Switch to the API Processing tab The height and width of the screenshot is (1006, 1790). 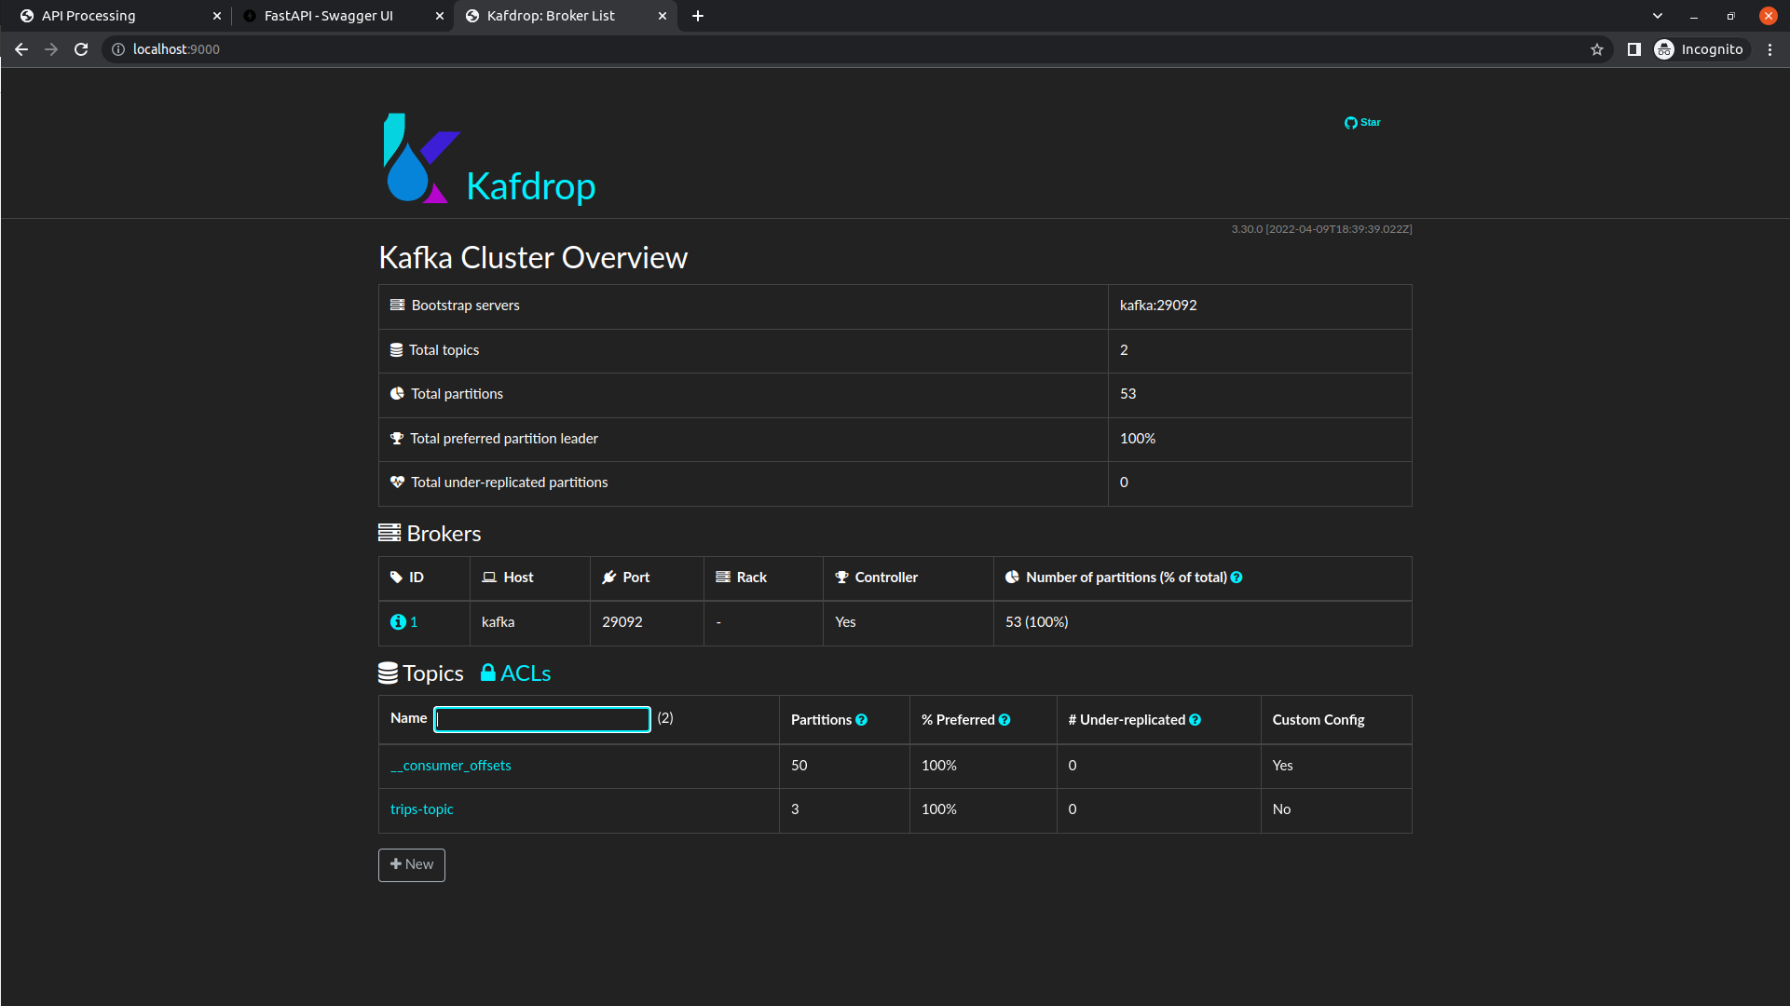(89, 16)
